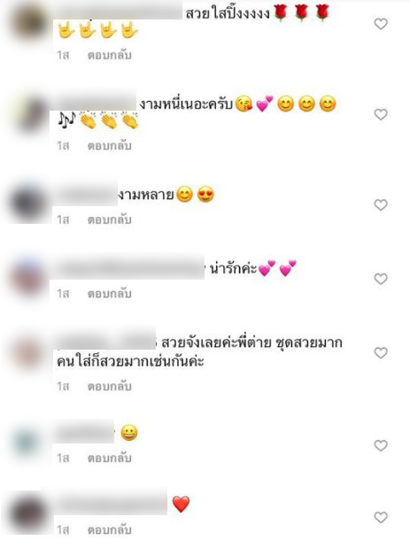Open blurred username before งามหนี่เนอะครับ

(x=97, y=103)
